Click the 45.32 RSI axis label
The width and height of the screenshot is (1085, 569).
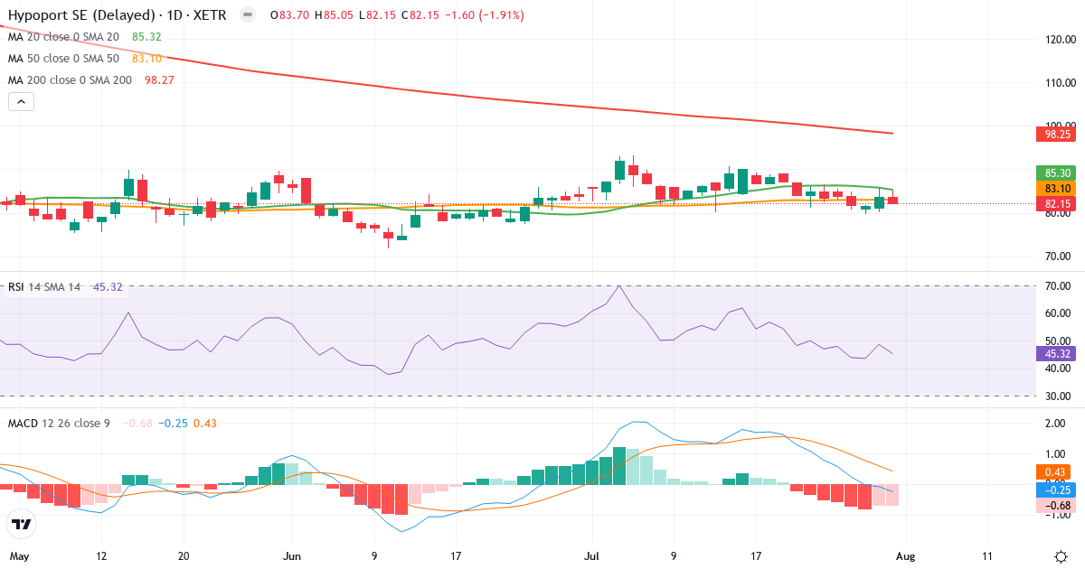[x=1057, y=354]
